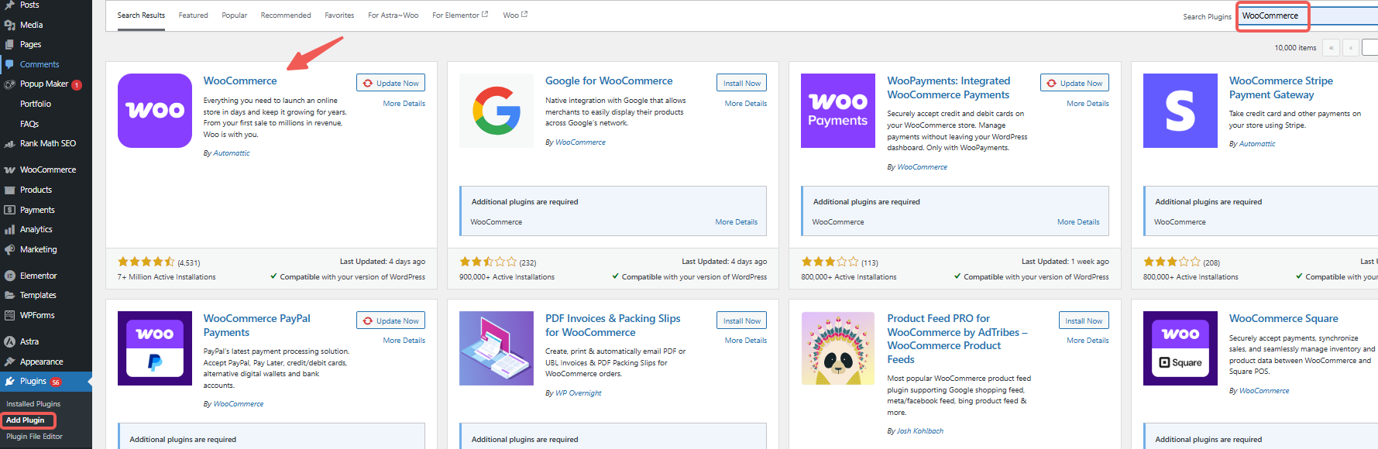Open Elementor in the admin sidebar

pos(38,276)
